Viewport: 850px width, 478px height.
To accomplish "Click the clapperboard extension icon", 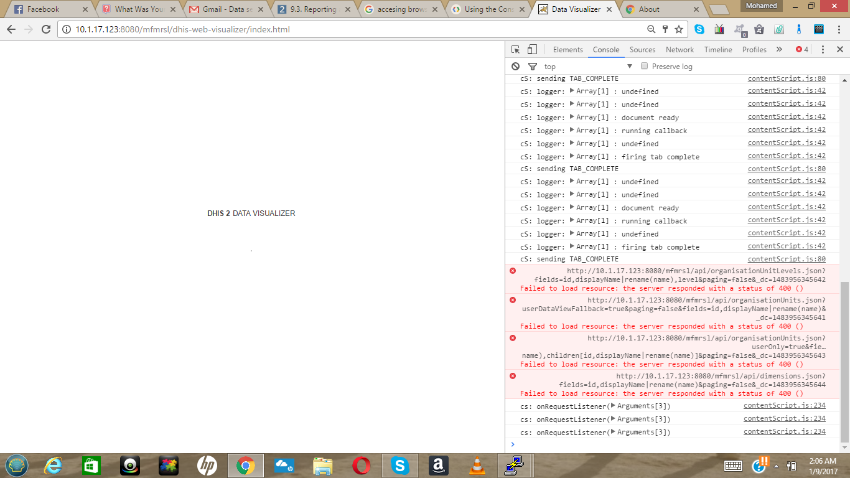I will tap(819, 29).
